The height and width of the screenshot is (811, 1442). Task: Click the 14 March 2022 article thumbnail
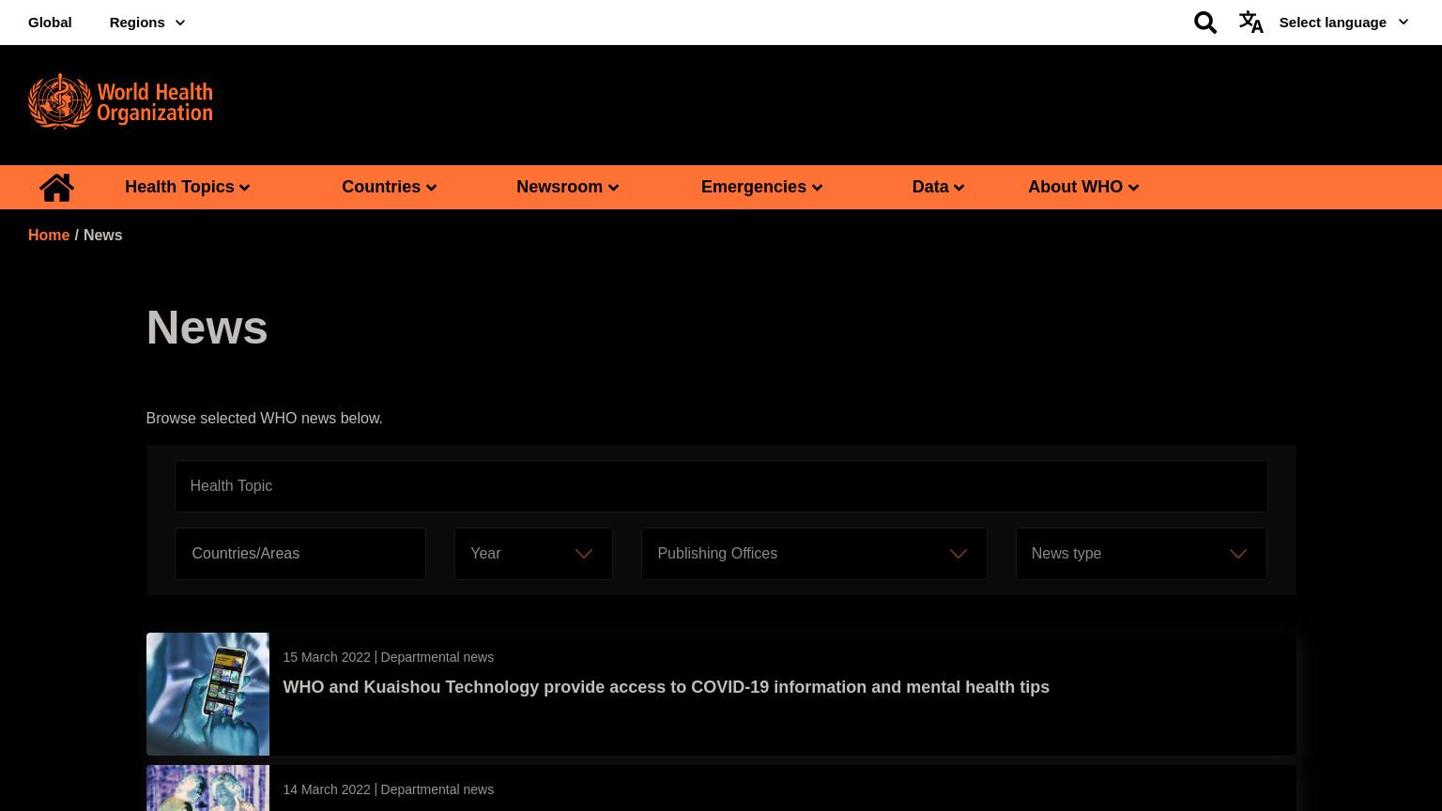[207, 788]
